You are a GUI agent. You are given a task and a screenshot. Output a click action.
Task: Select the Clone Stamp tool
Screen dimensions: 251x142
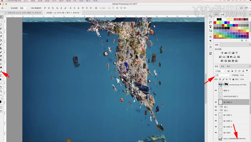point(1,48)
